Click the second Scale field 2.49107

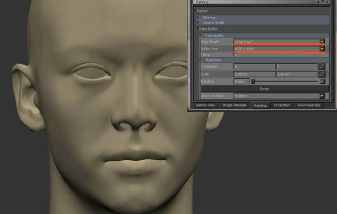coord(297,74)
